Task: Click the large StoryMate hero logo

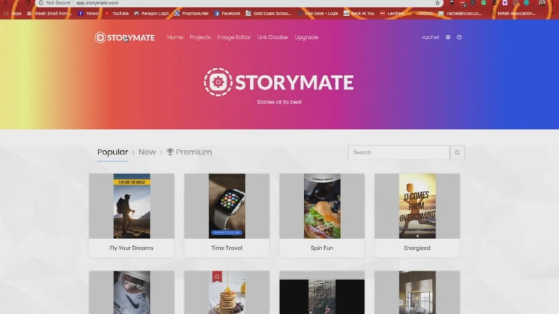Action: point(279,82)
